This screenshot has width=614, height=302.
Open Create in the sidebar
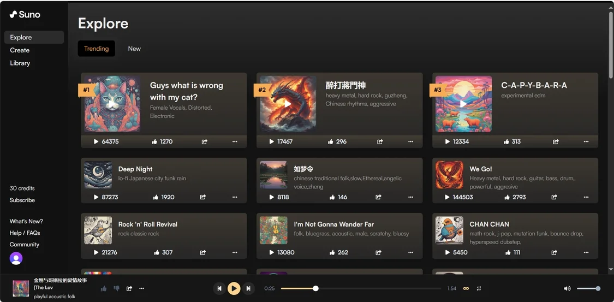click(x=20, y=50)
